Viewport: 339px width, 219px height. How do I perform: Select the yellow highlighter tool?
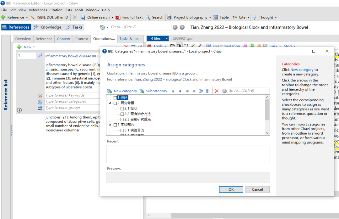[x=193, y=46]
